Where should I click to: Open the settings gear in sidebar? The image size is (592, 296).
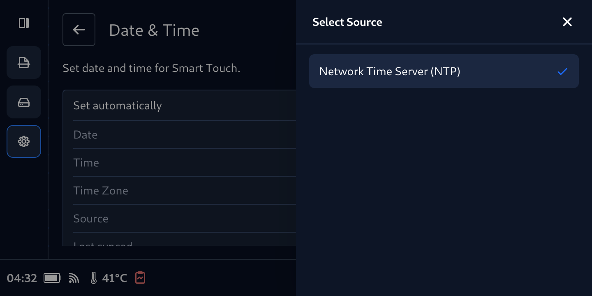coord(24,141)
